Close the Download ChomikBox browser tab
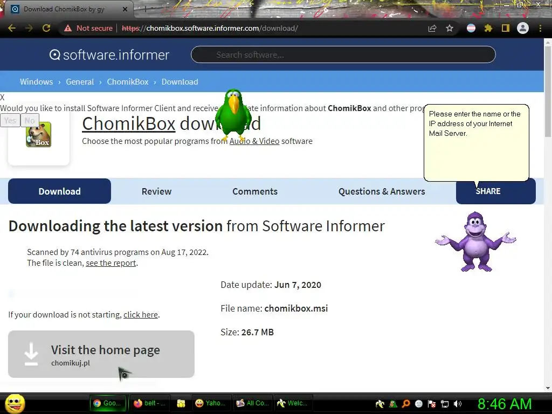The image size is (552, 414). (125, 9)
